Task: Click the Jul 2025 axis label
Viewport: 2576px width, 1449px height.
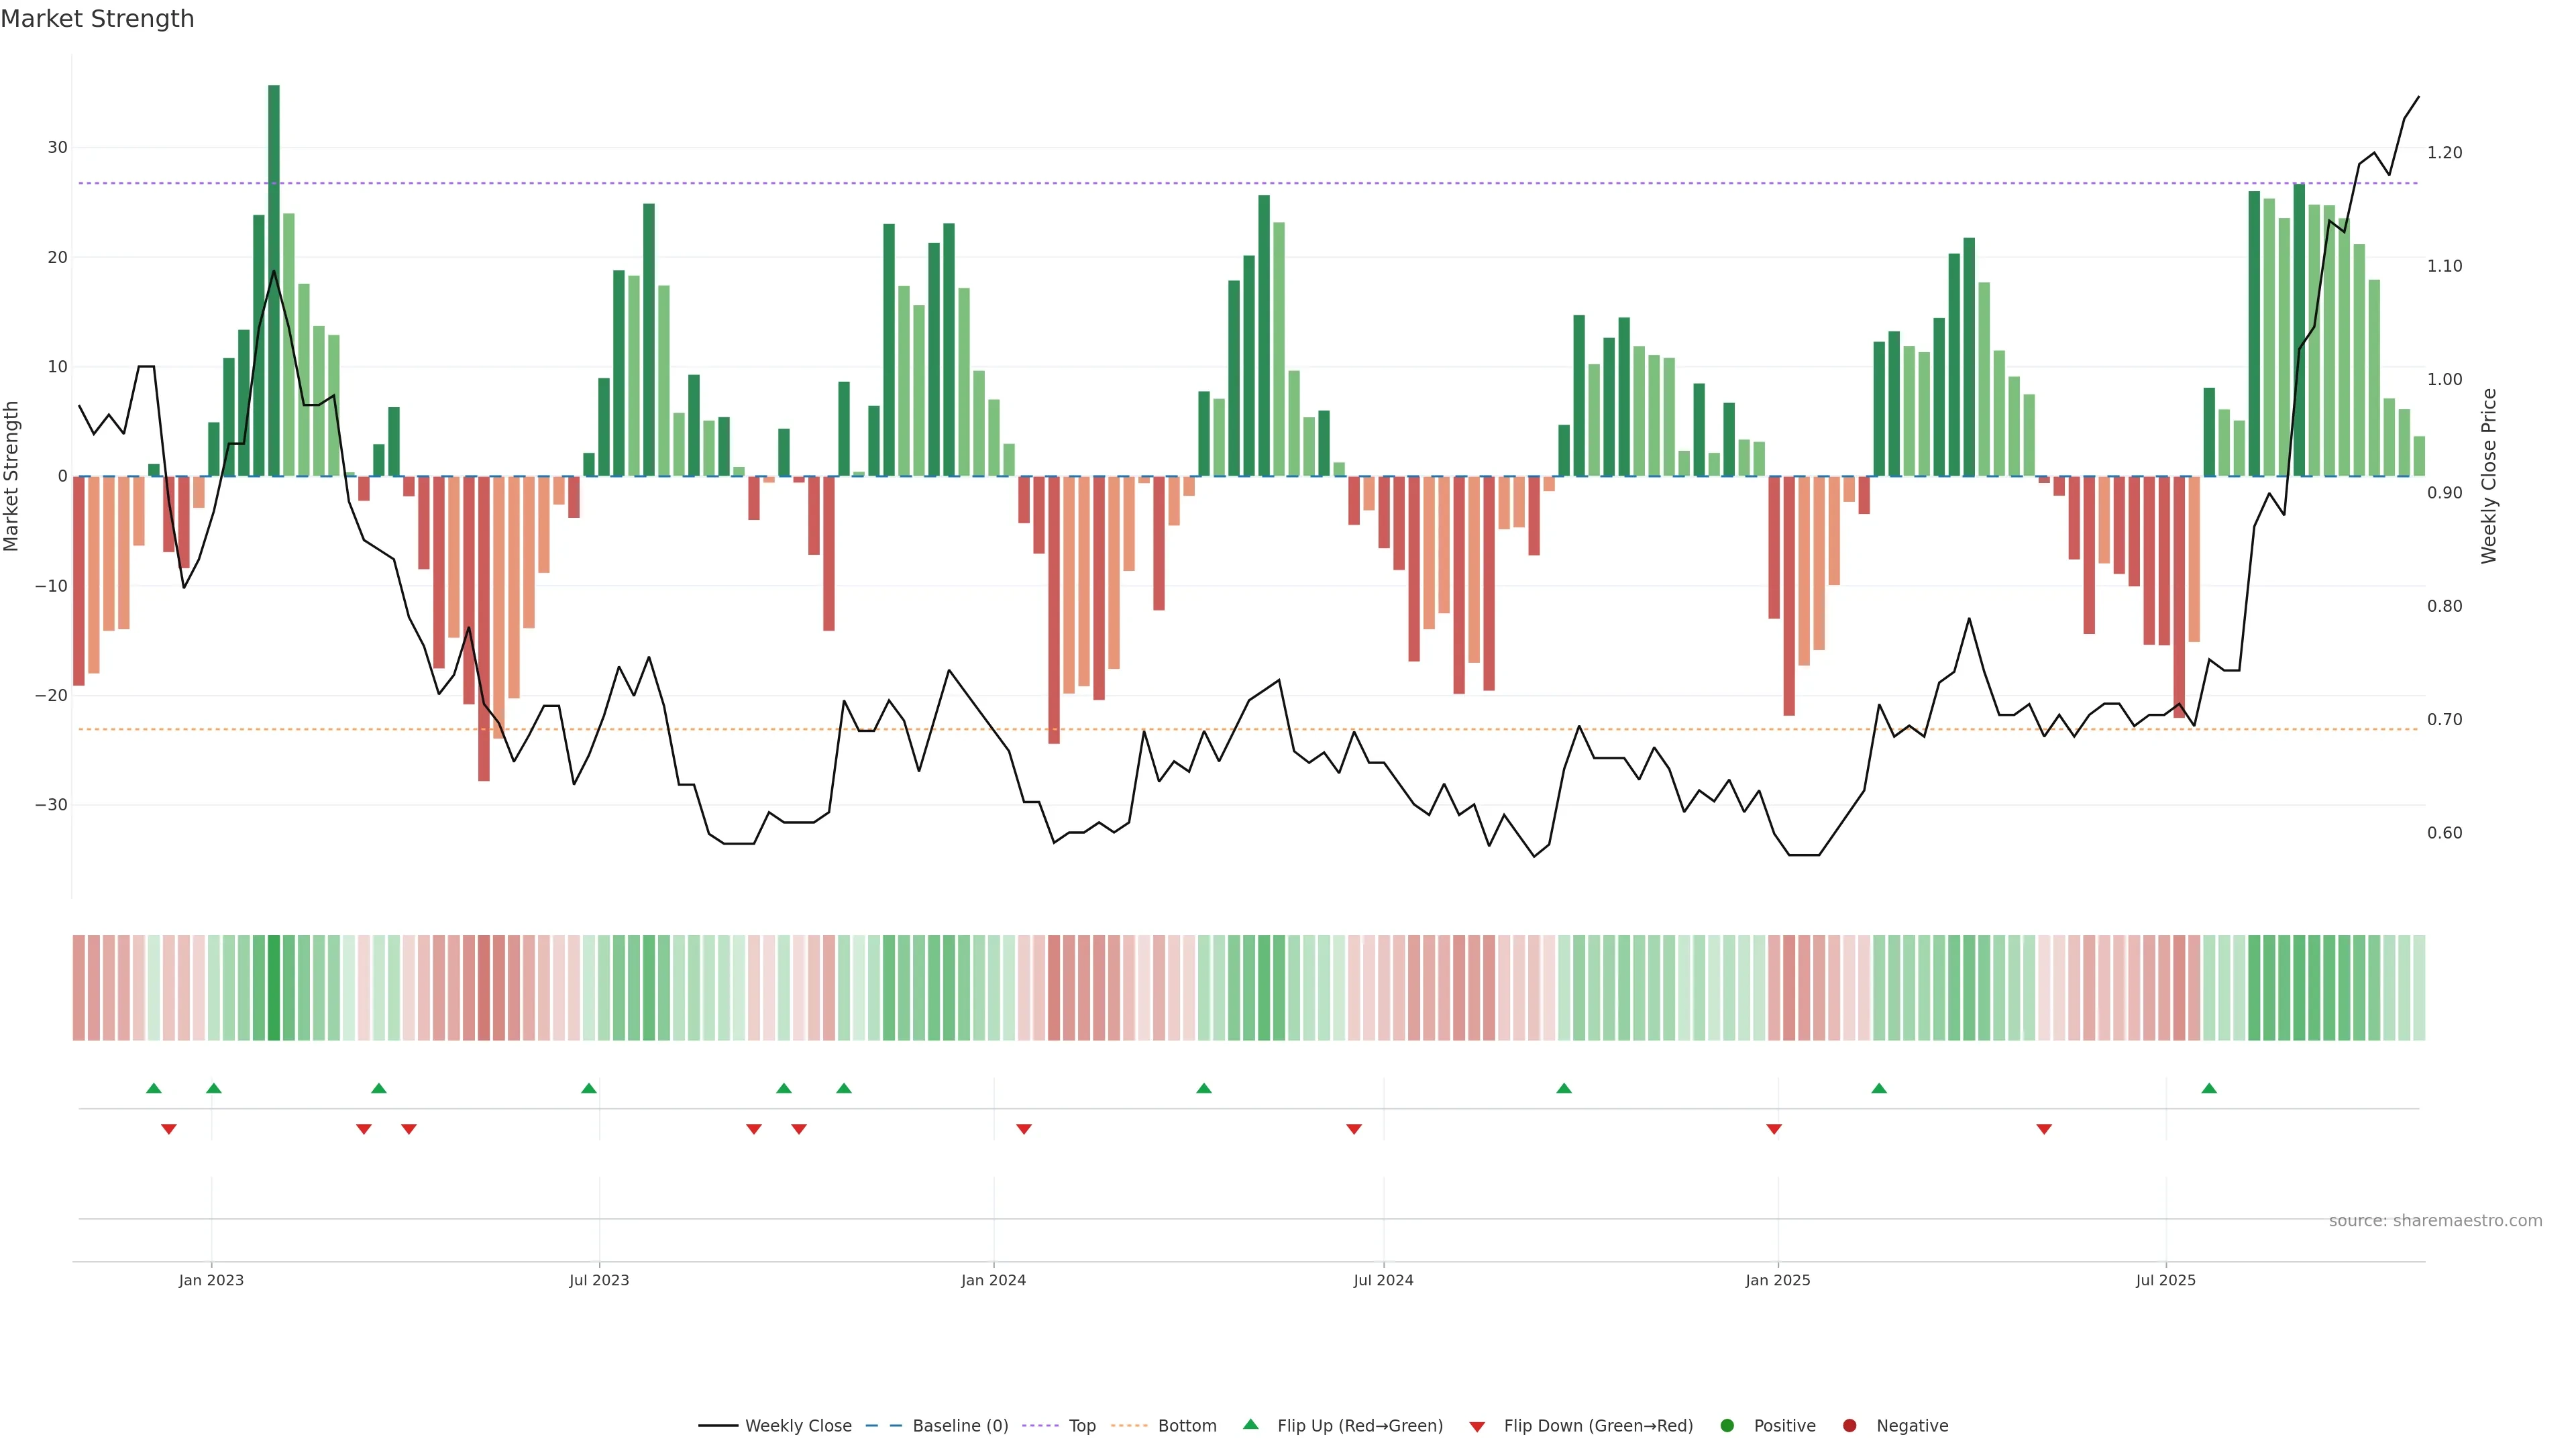Action: (x=2165, y=1280)
